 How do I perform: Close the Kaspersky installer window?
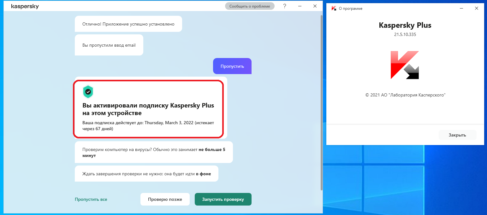tap(315, 6)
